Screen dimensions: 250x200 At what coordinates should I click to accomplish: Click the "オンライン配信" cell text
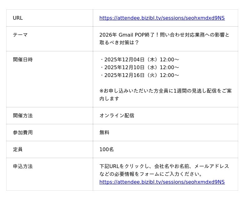[x=117, y=116]
